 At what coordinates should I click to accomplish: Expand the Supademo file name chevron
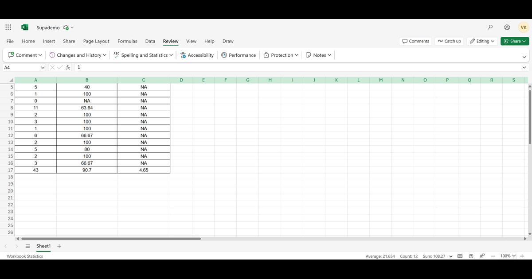coord(72,27)
